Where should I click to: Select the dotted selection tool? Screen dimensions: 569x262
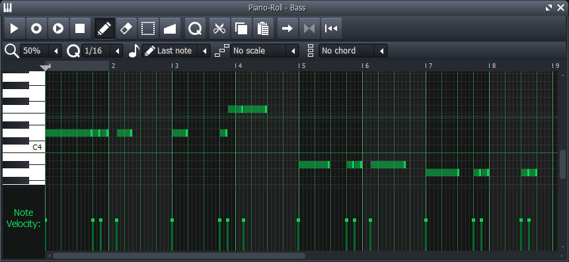click(x=148, y=28)
